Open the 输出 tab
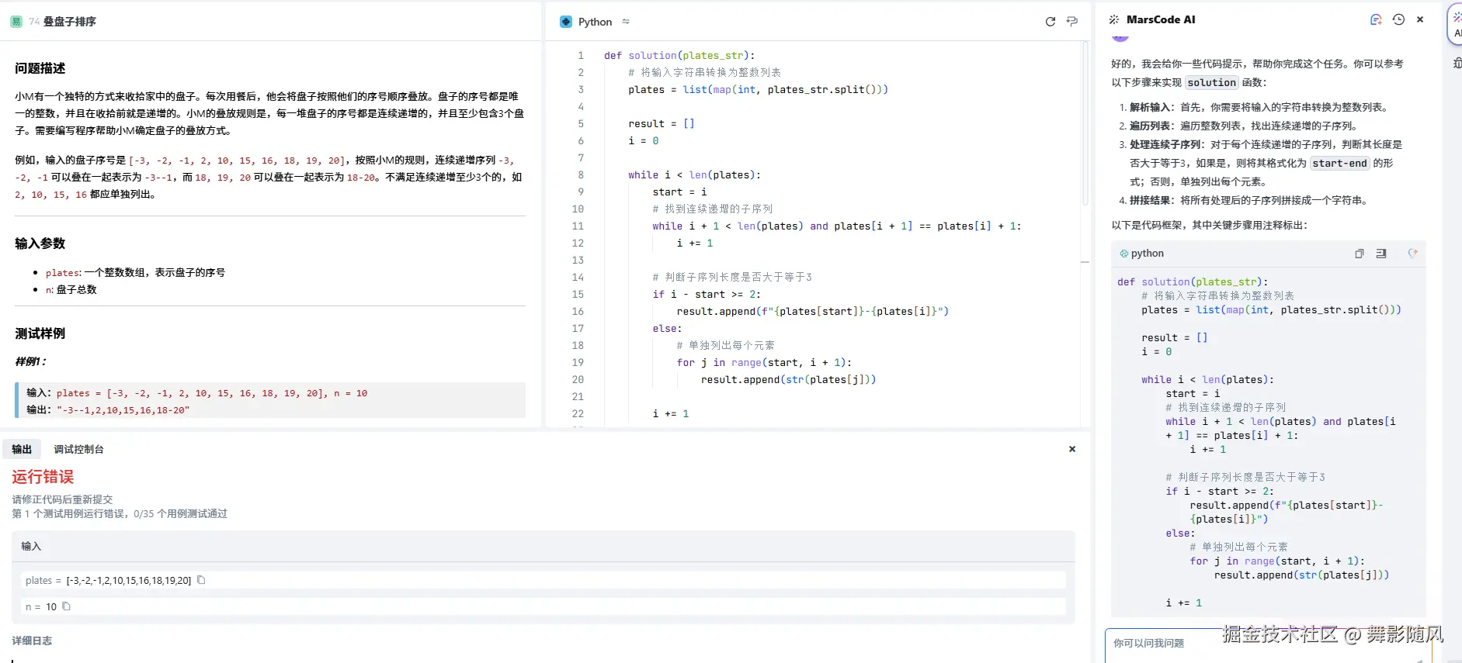Screen dimensions: 1462x663 [x=22, y=449]
